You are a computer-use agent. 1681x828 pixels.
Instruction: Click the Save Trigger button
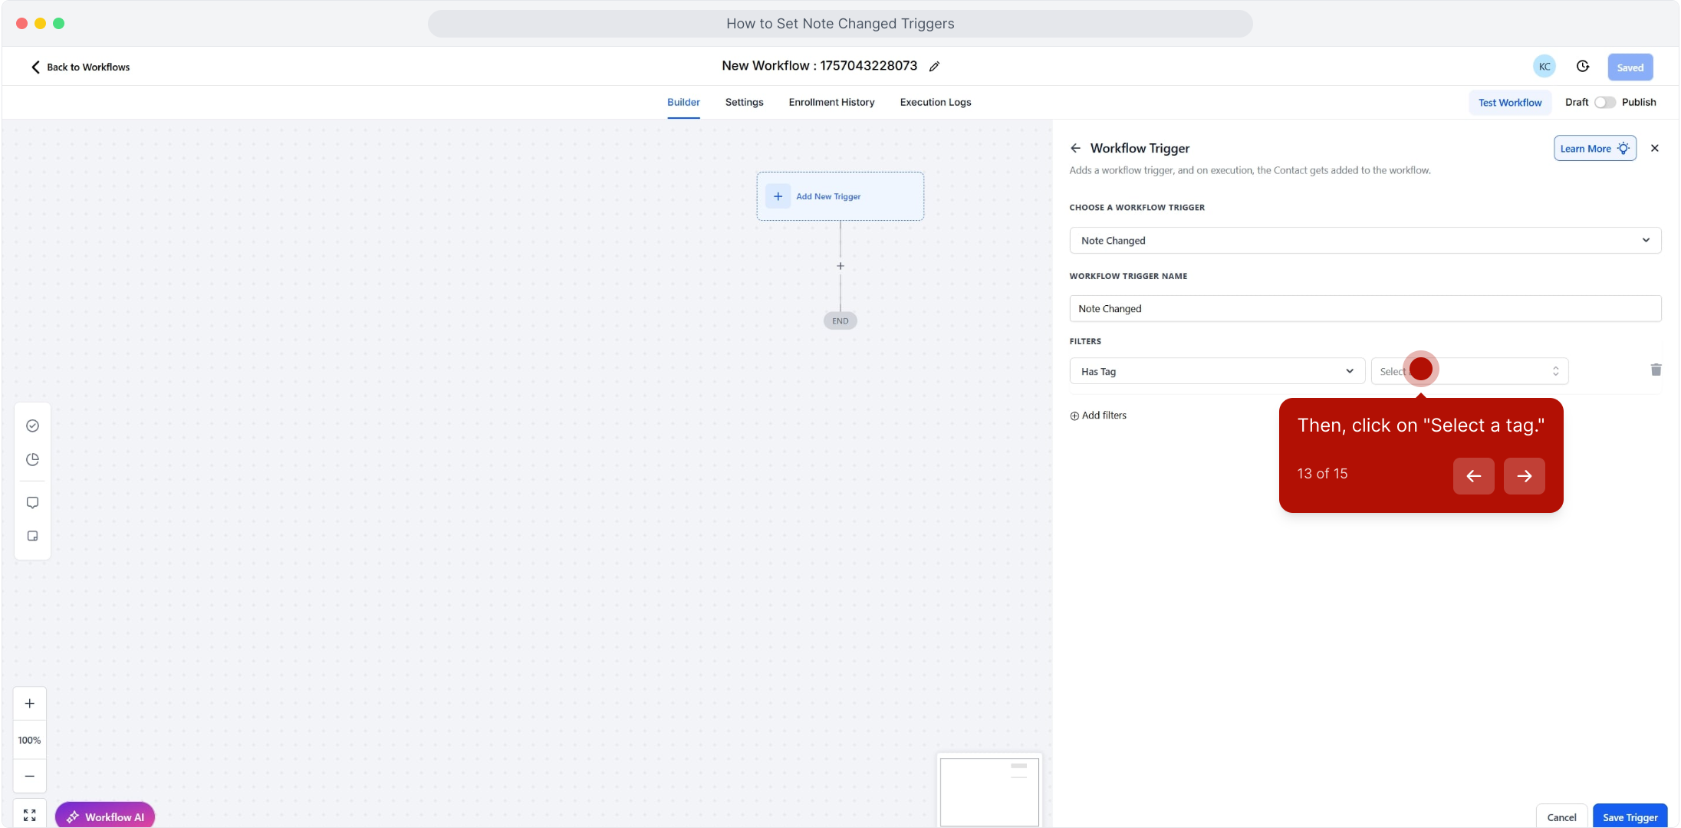pyautogui.click(x=1630, y=817)
